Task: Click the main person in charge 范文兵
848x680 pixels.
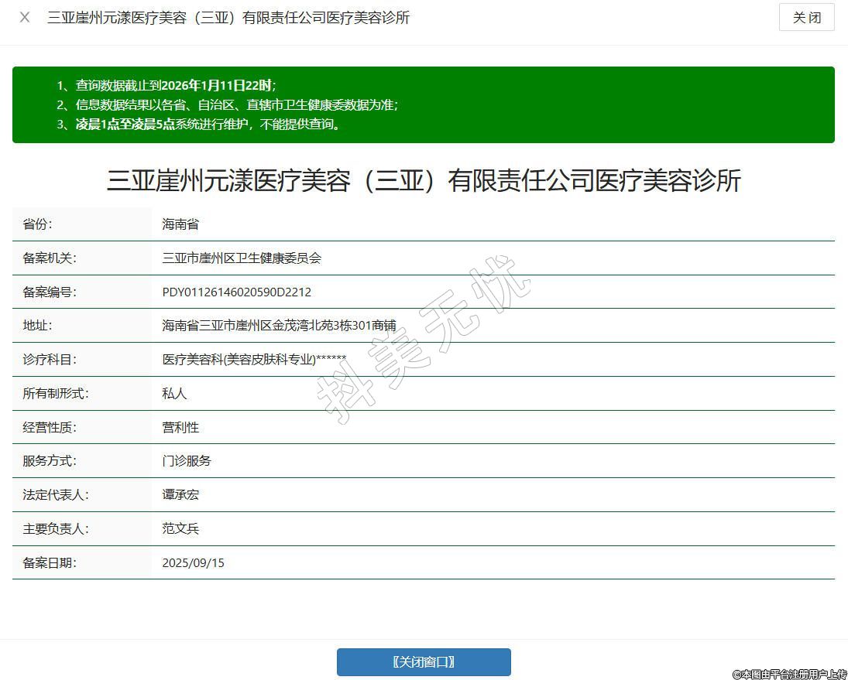Action: (180, 529)
